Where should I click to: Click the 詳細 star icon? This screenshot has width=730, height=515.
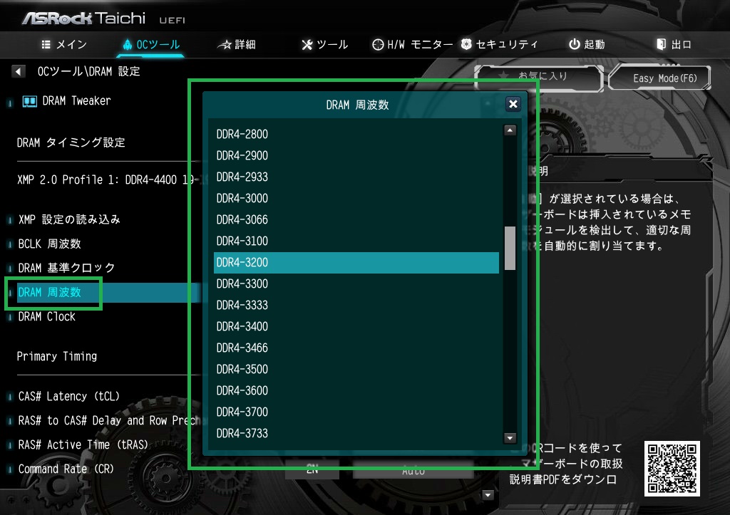tap(225, 45)
